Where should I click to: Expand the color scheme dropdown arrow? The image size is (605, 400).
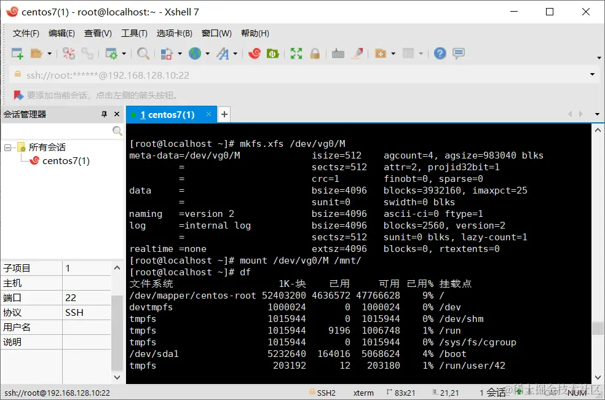tap(180, 53)
